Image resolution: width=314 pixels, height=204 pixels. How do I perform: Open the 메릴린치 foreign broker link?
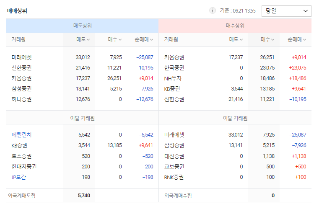[x=21, y=135]
